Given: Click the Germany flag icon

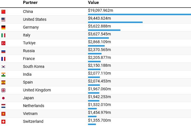Looking at the screenshot, I should click(x=3, y=27).
